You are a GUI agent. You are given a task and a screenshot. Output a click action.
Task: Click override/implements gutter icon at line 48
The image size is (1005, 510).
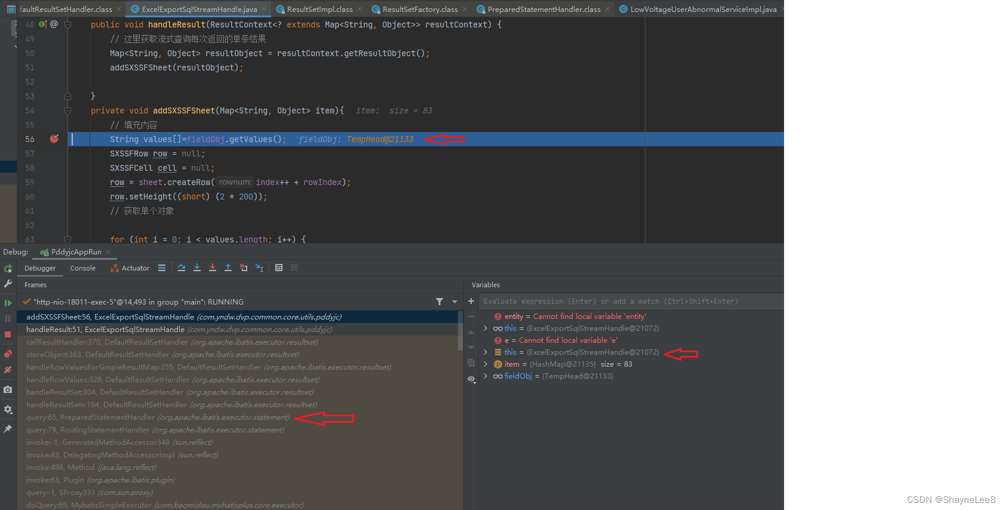tap(43, 24)
